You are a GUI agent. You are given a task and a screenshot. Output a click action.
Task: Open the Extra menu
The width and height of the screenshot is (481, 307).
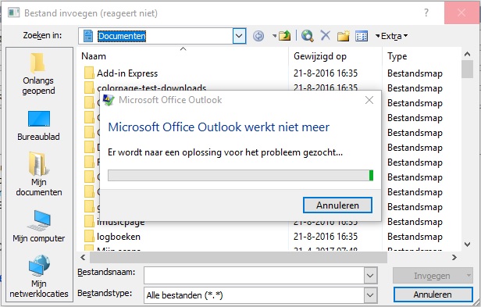[392, 36]
